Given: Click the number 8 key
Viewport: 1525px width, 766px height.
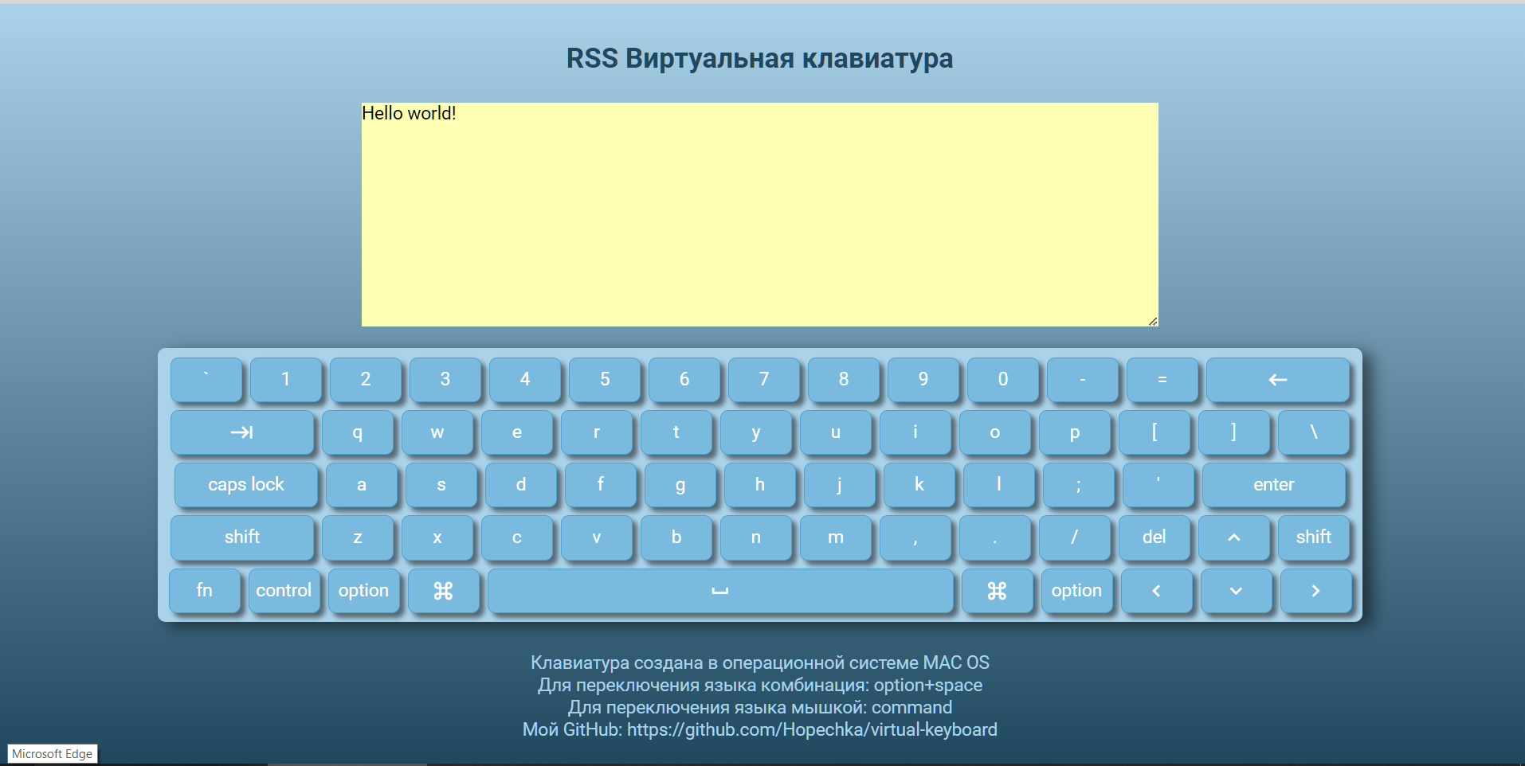Looking at the screenshot, I should pos(843,380).
